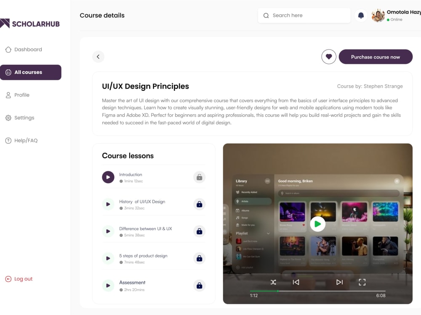Play 5 steps of product design lesson
This screenshot has width=421, height=315.
point(108,258)
